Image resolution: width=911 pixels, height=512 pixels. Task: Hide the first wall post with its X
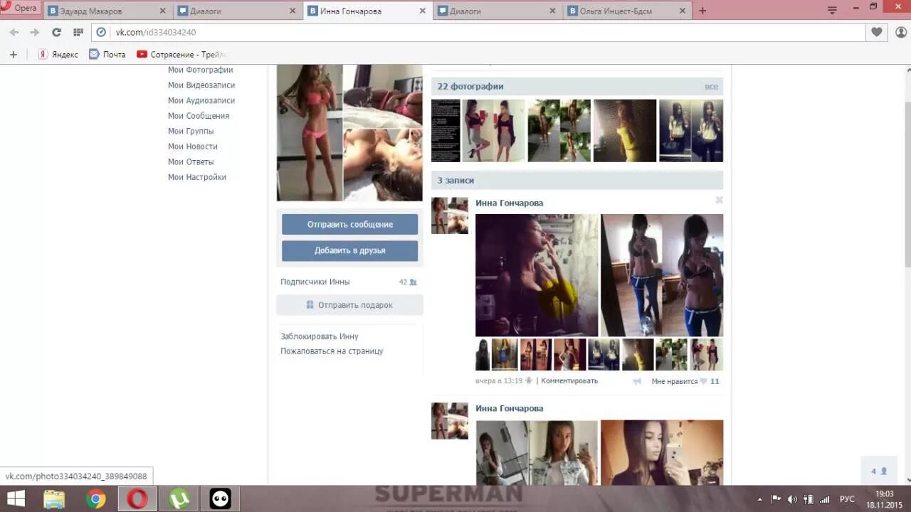[x=719, y=201]
